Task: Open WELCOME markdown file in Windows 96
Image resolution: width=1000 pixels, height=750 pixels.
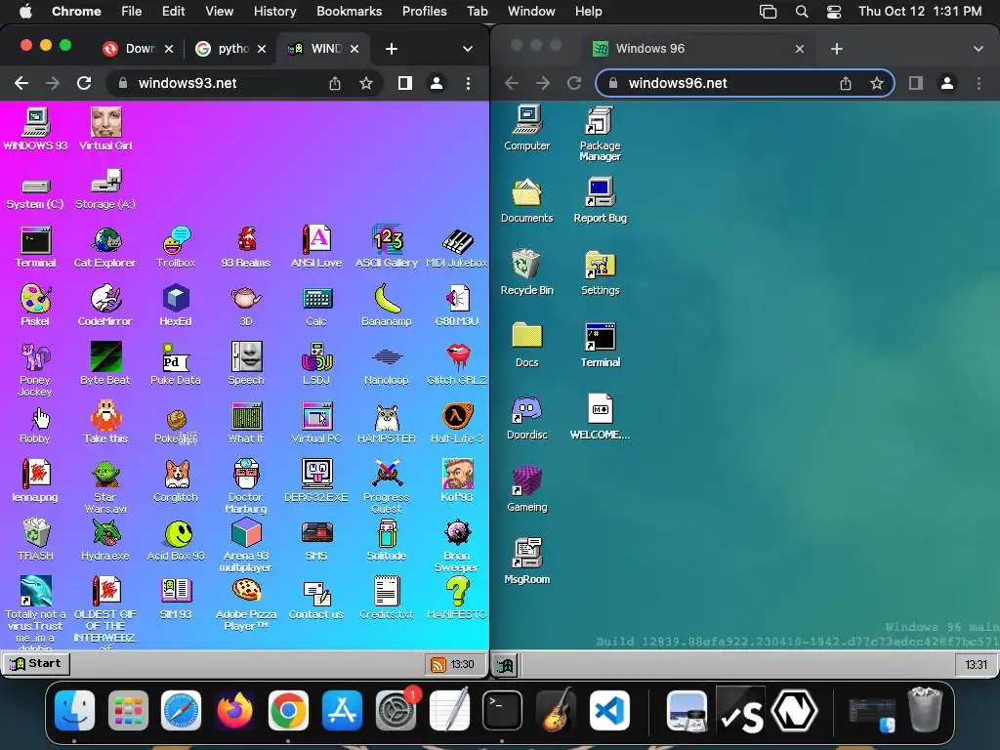Action: coord(601,418)
